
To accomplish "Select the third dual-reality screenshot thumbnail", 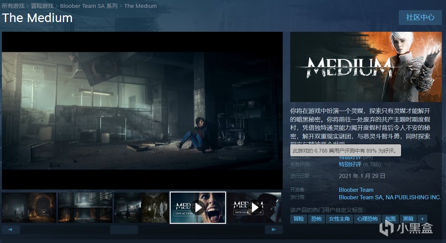I will (x=141, y=207).
